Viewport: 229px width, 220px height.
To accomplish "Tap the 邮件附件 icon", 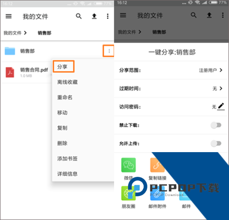I will [x=157, y=193].
